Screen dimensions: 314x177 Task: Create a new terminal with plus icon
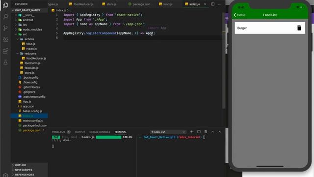192,132
